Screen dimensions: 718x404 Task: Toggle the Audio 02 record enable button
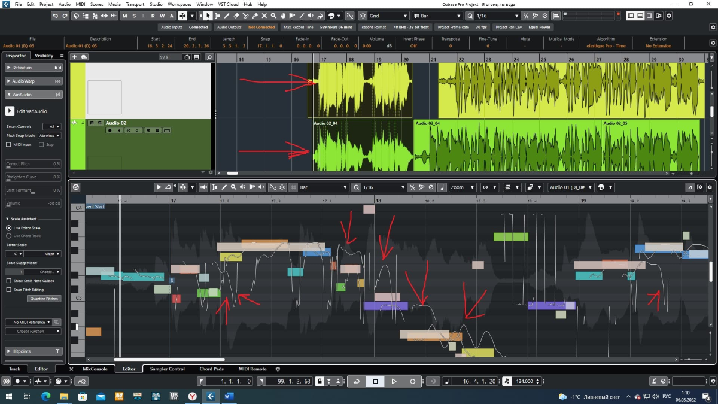(109, 130)
